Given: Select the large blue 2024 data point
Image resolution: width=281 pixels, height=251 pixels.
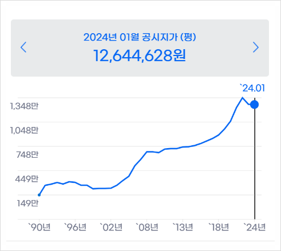Looking at the screenshot, I should coord(255,105).
